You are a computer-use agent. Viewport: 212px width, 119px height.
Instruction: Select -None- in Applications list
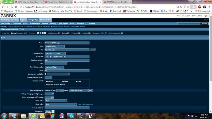[48, 111]
